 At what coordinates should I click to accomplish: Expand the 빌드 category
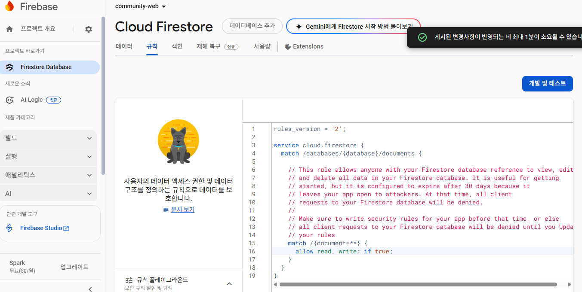pyautogui.click(x=48, y=138)
